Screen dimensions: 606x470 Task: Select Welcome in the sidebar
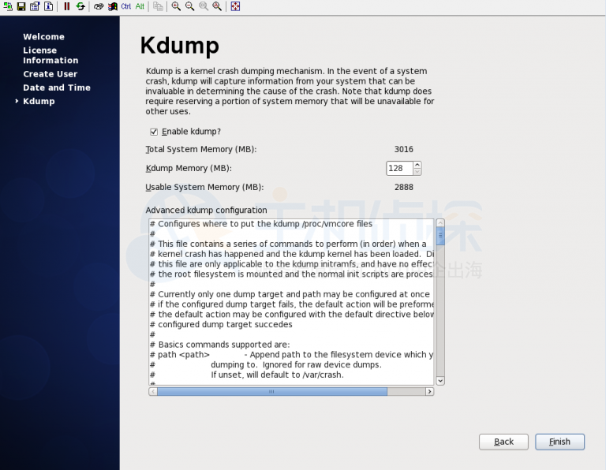click(43, 37)
